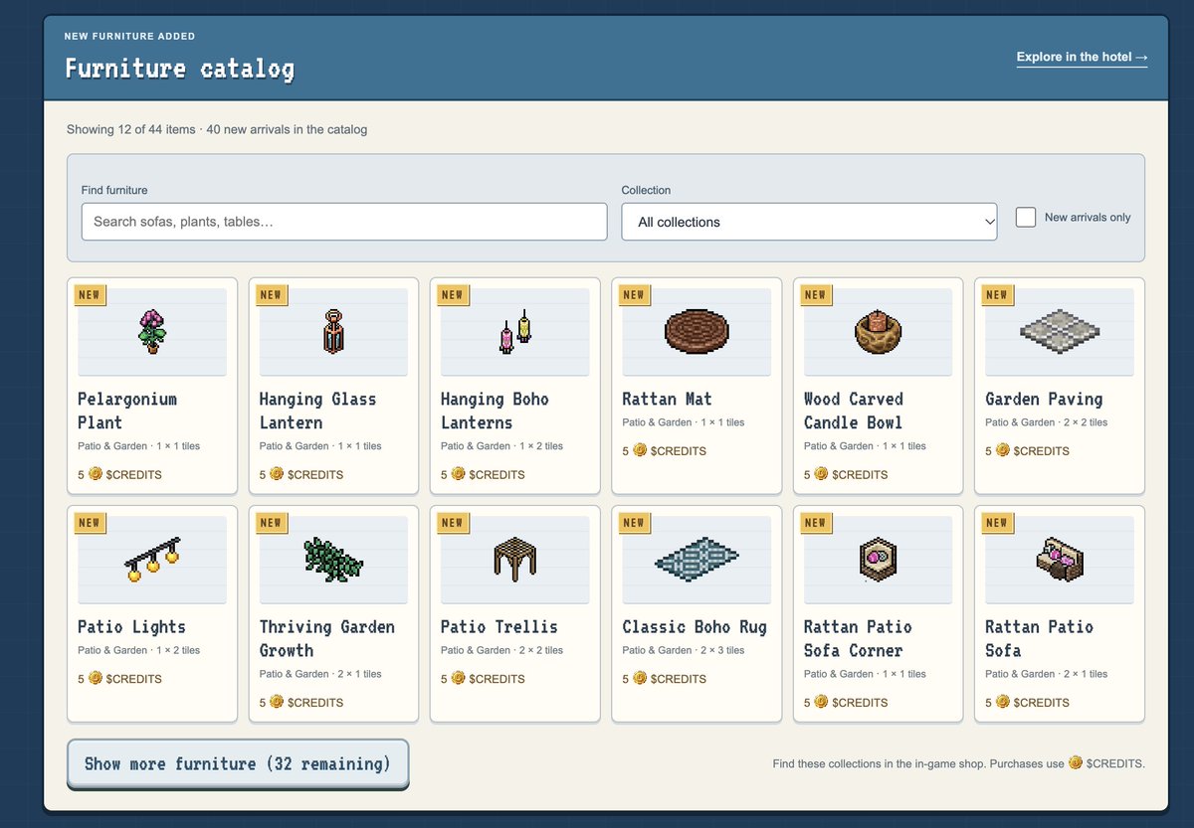1194x828 pixels.
Task: Click the Pelargonium Plant pixel art image
Action: 152,331
